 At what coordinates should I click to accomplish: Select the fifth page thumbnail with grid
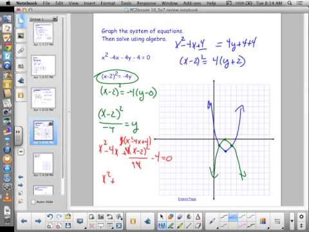pyautogui.click(x=43, y=163)
